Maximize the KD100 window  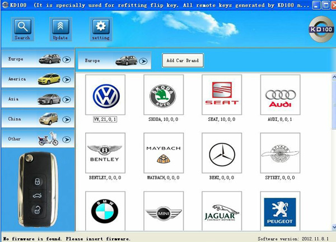point(326,5)
